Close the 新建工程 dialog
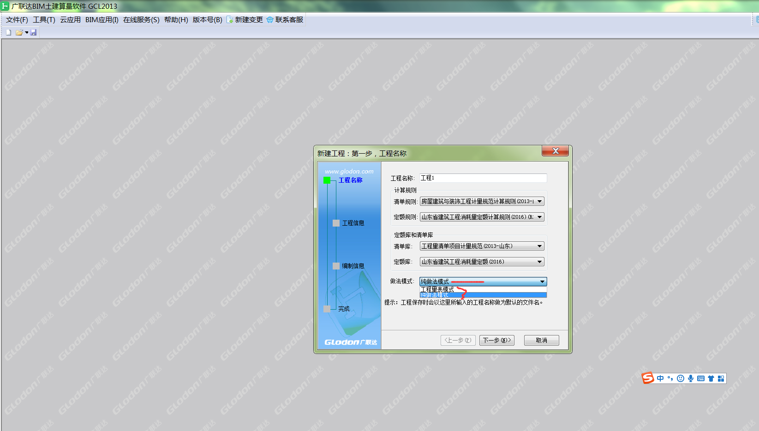This screenshot has width=759, height=431. [556, 151]
